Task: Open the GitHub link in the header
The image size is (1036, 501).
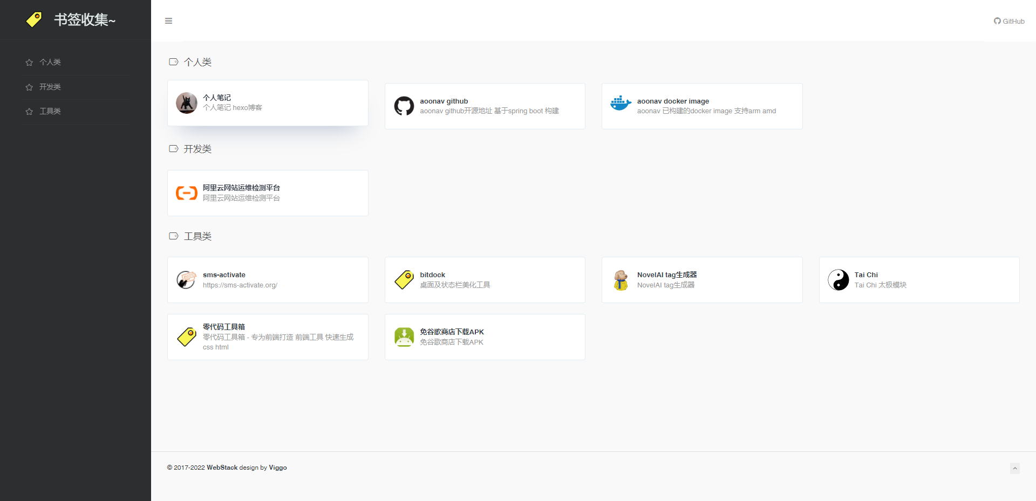Action: click(x=1009, y=22)
